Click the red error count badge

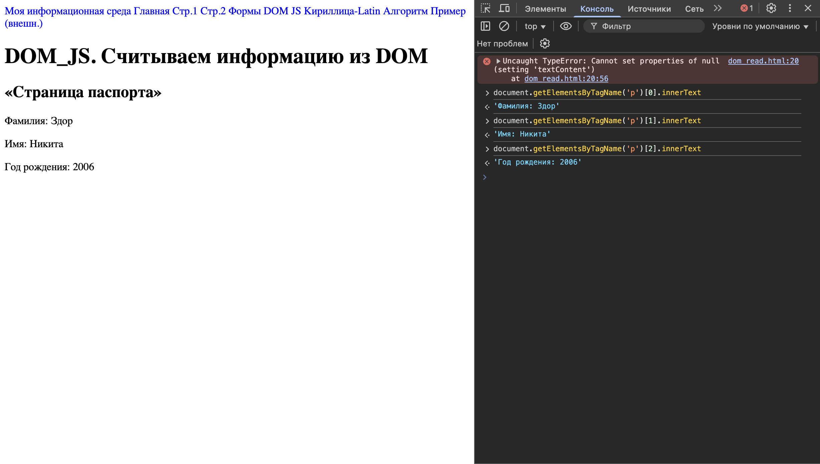(747, 8)
